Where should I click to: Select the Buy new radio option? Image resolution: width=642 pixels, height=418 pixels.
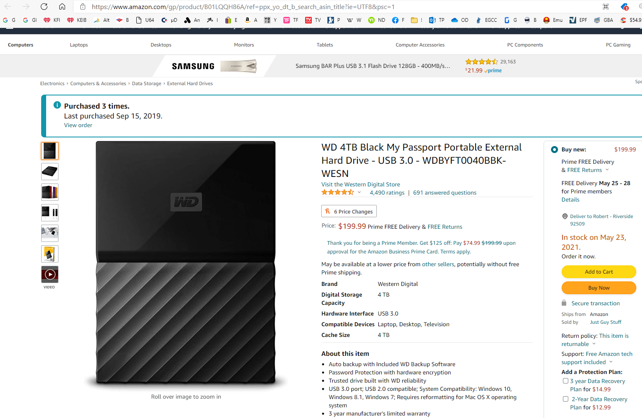[x=554, y=149]
